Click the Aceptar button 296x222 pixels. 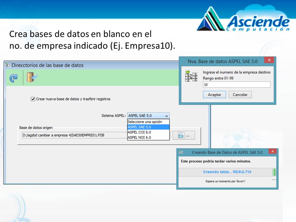point(215,95)
